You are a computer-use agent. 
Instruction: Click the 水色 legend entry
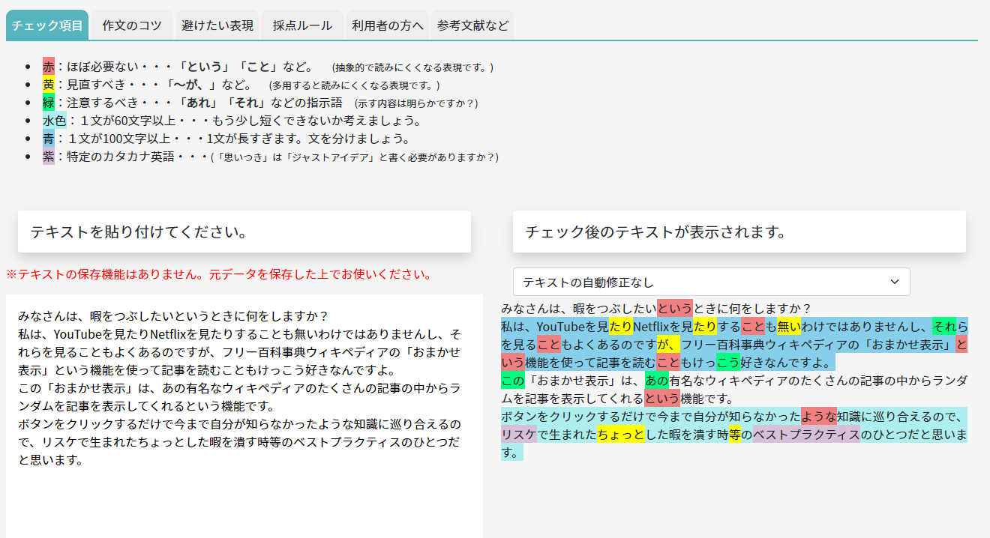(x=52, y=120)
